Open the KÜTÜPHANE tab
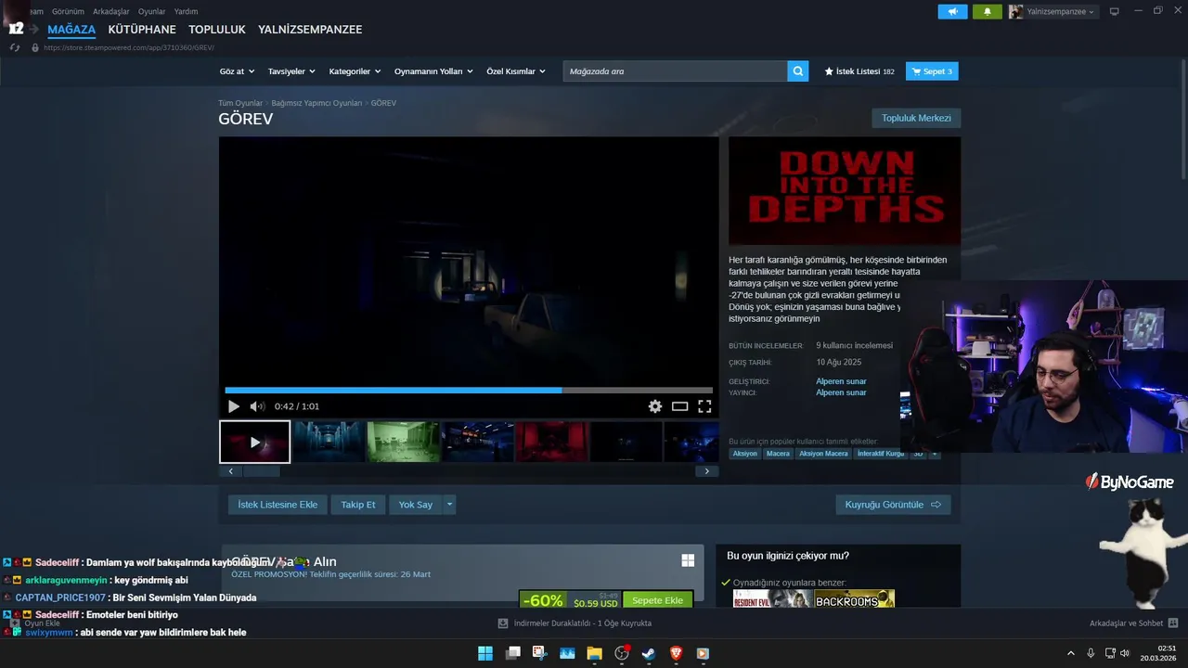This screenshot has height=668, width=1188. click(x=141, y=30)
